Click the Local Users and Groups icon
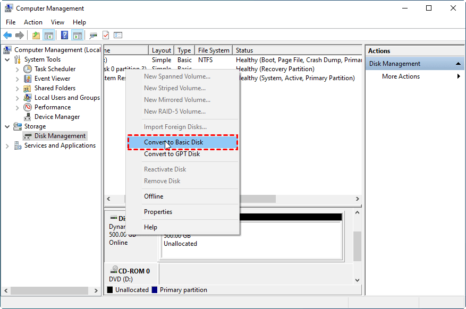This screenshot has height=309, width=466. click(27, 98)
